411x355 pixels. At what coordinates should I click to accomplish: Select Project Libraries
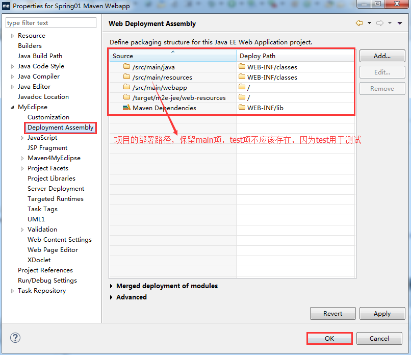click(x=52, y=179)
